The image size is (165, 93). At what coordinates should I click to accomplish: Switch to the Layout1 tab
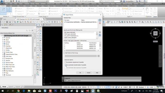11,87
